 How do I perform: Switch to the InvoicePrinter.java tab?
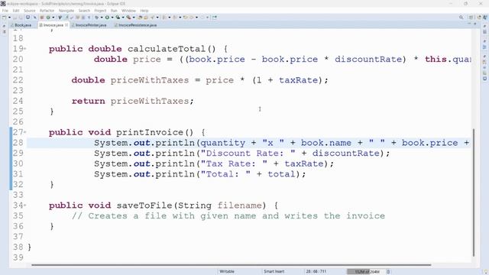[x=89, y=25]
